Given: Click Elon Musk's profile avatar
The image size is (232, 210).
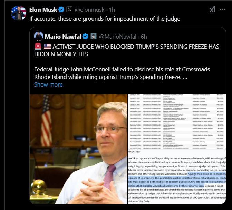Looking at the screenshot, I should point(19,13).
